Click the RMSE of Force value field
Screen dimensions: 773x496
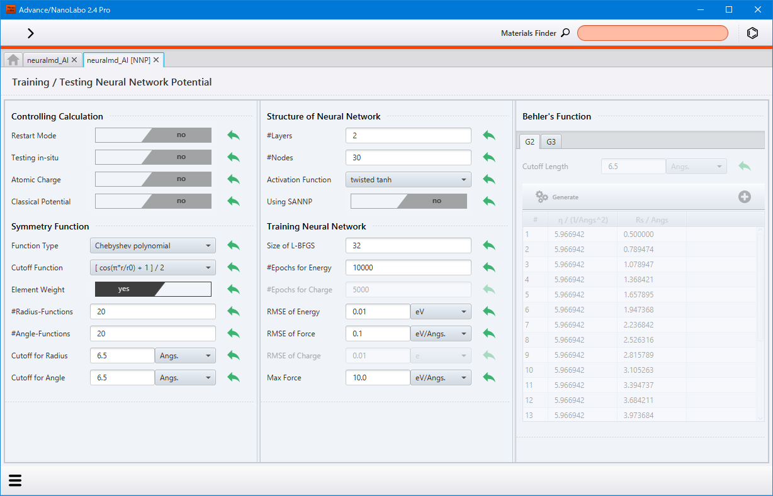coord(378,334)
